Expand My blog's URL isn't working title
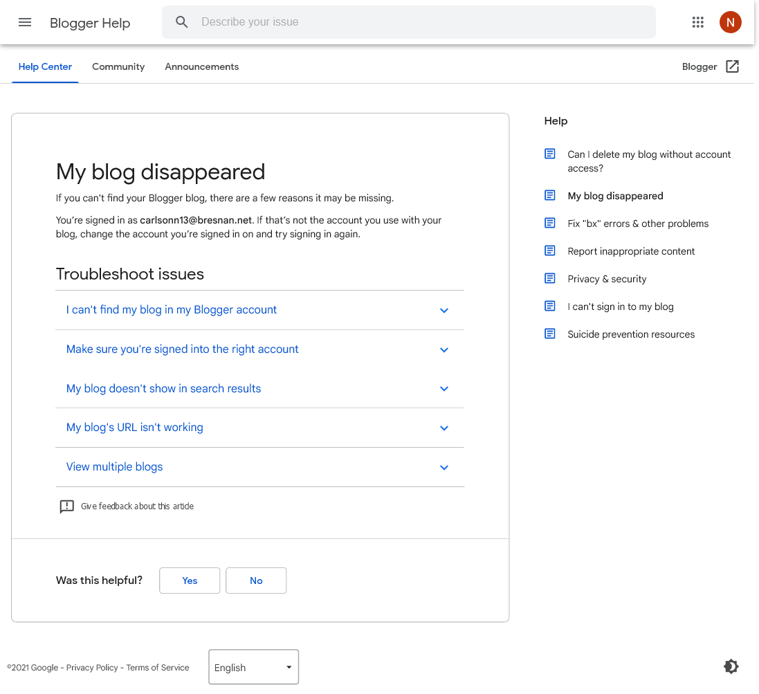759x694 pixels. pyautogui.click(x=134, y=428)
